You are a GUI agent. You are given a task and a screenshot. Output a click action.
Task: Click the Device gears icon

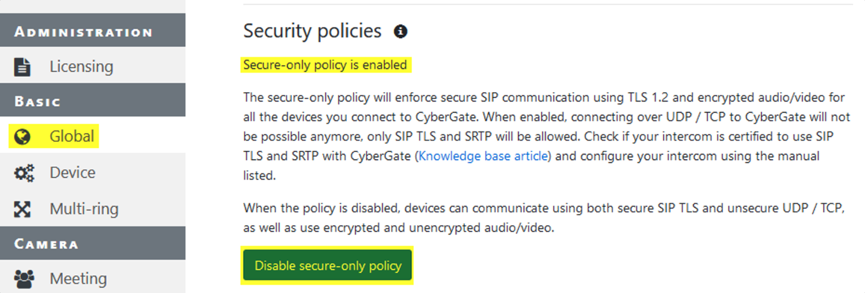click(23, 173)
